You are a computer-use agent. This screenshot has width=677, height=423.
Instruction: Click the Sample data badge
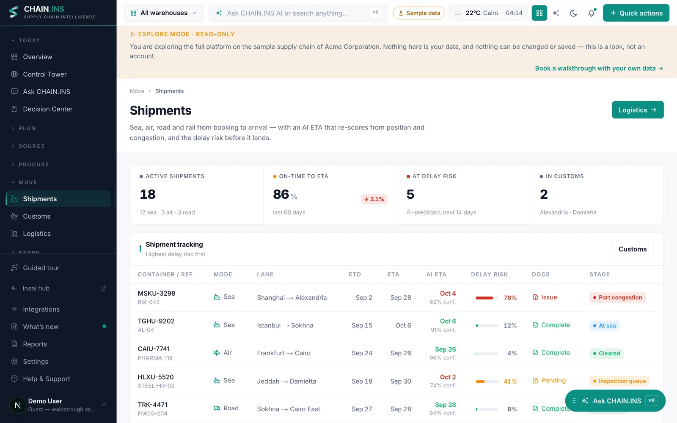pos(419,13)
